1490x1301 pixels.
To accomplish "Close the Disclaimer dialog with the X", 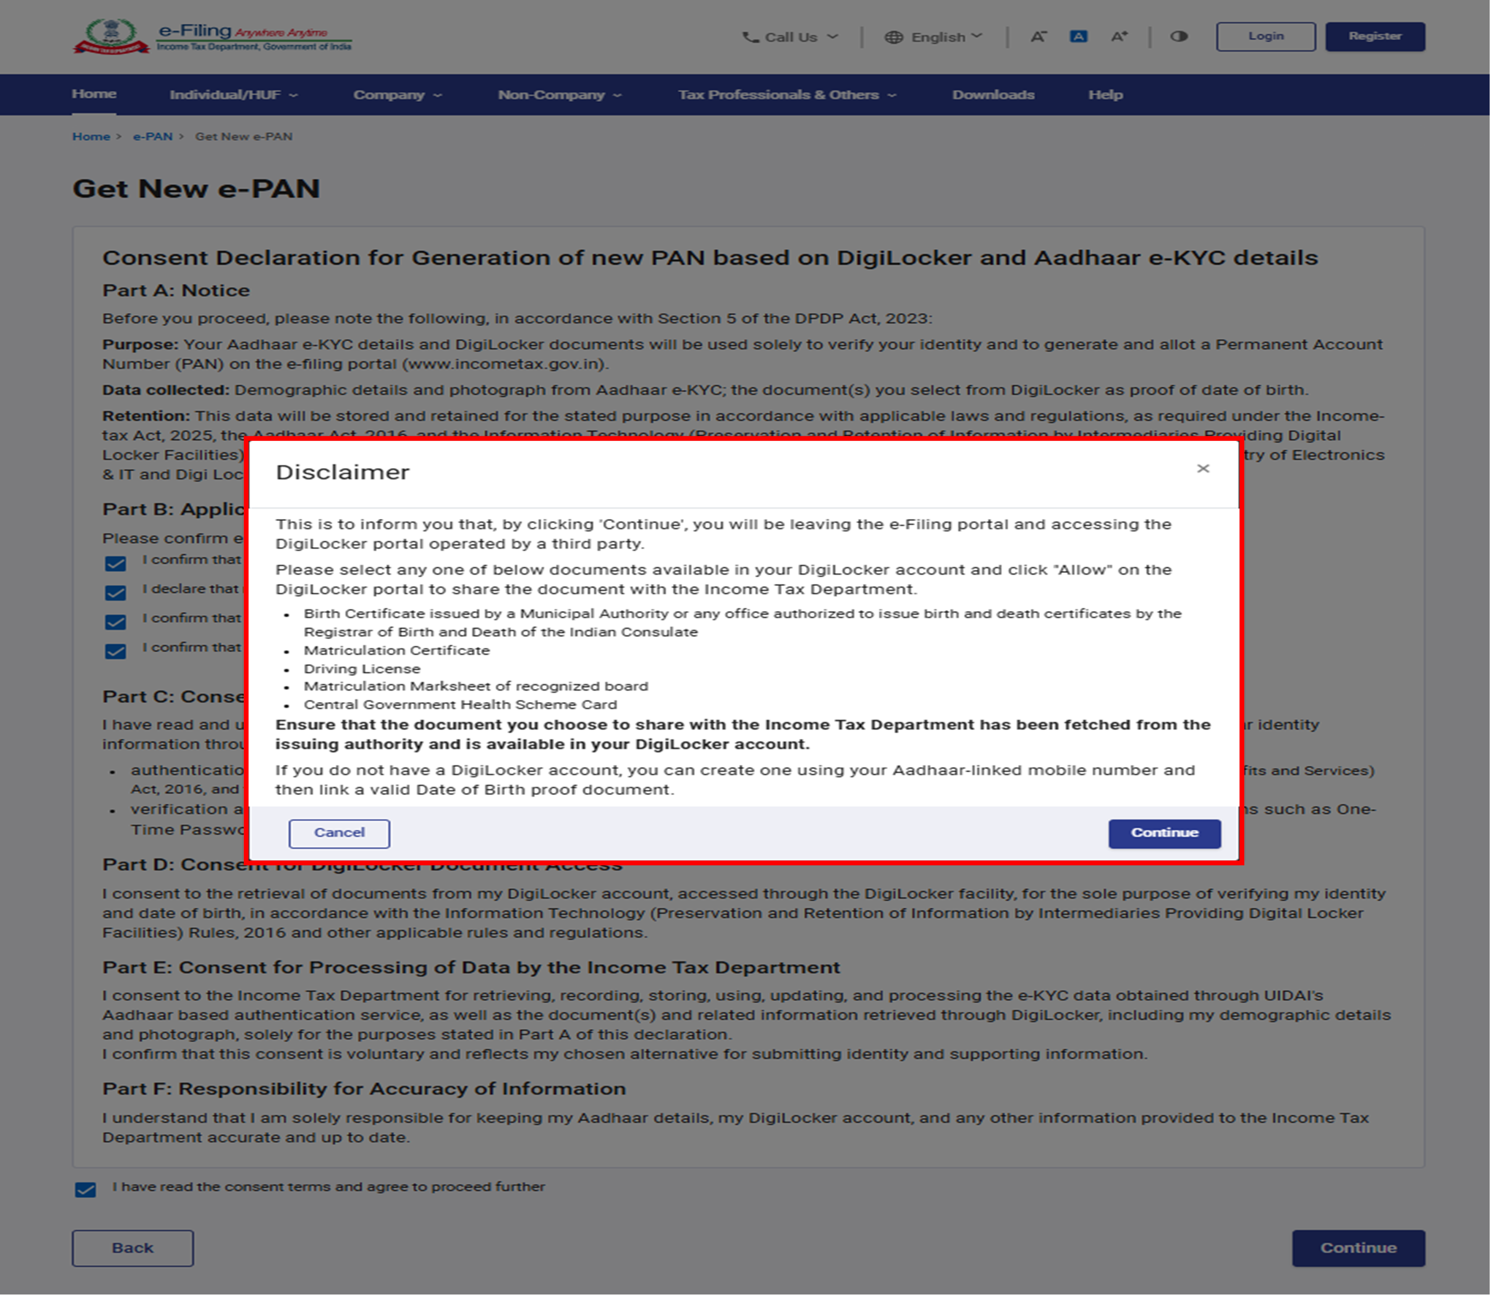I will (x=1203, y=468).
